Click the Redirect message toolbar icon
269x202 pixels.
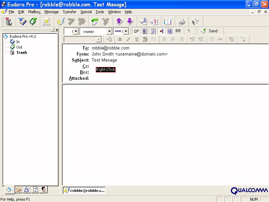point(106,22)
